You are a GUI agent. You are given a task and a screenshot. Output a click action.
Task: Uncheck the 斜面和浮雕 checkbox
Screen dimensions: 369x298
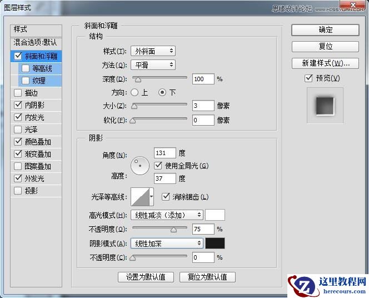18,56
